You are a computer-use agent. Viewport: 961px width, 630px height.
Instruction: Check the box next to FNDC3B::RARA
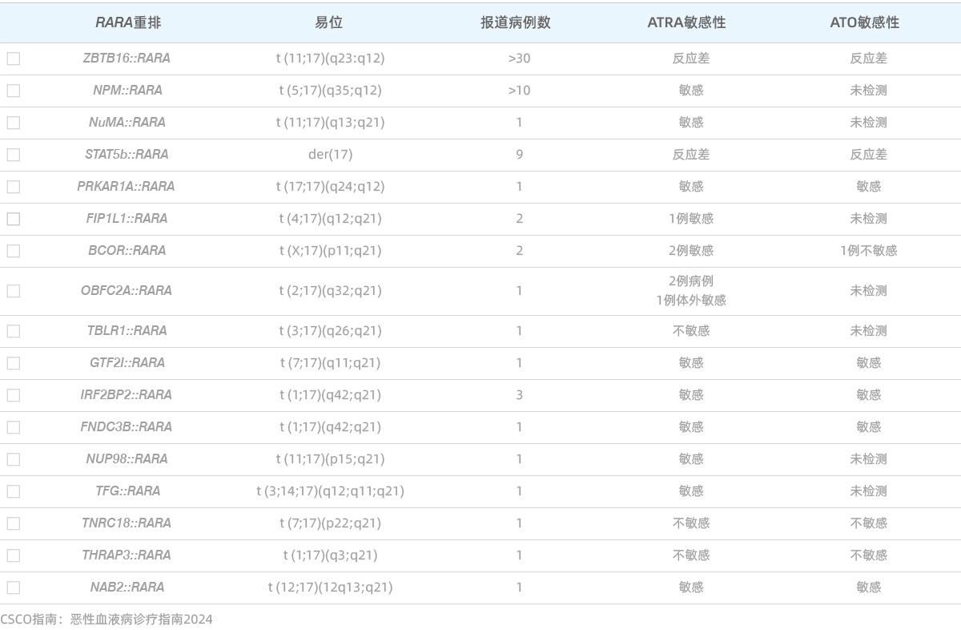(14, 427)
